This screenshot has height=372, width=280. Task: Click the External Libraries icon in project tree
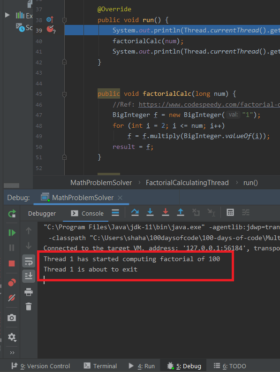tap(20, 15)
